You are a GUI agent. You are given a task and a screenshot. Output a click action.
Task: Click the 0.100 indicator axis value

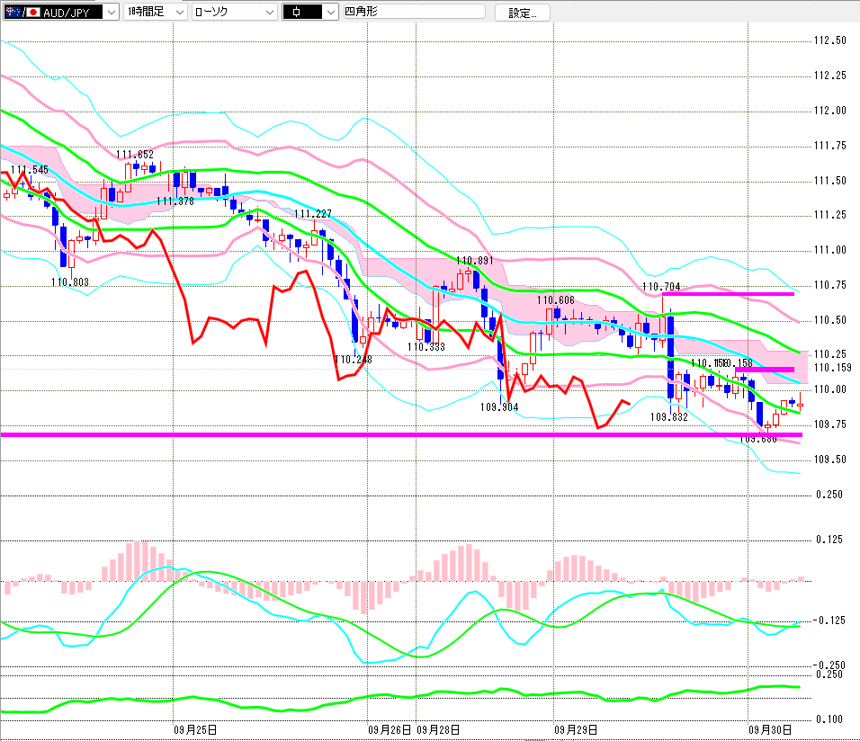(829, 719)
